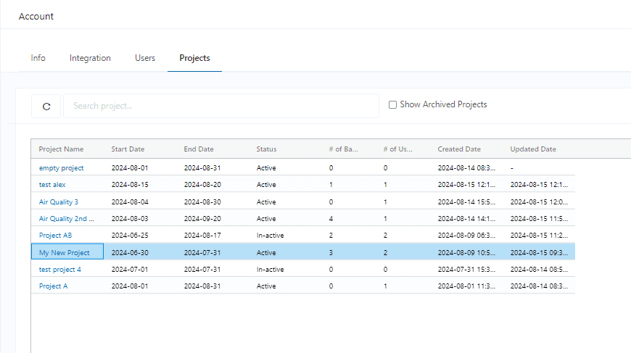The height and width of the screenshot is (353, 631).
Task: Open the test alex project link
Action: [52, 185]
